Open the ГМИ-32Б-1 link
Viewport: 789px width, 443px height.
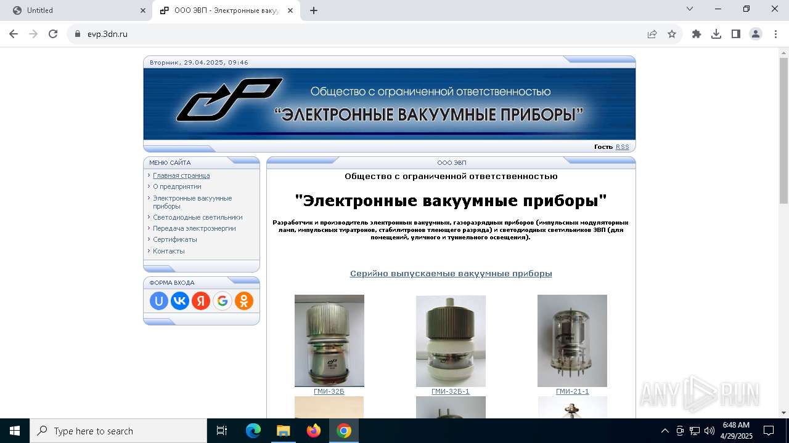[451, 391]
